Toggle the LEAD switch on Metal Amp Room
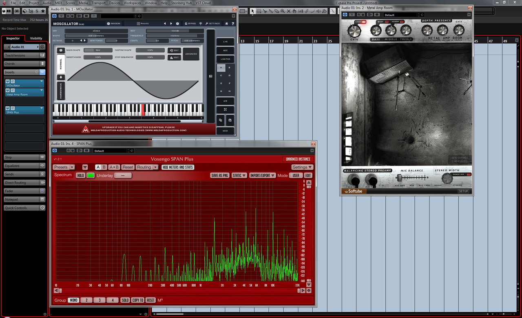 click(364, 22)
